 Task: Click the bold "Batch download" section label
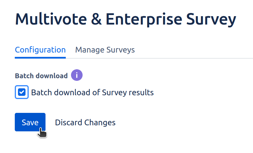point(41,76)
